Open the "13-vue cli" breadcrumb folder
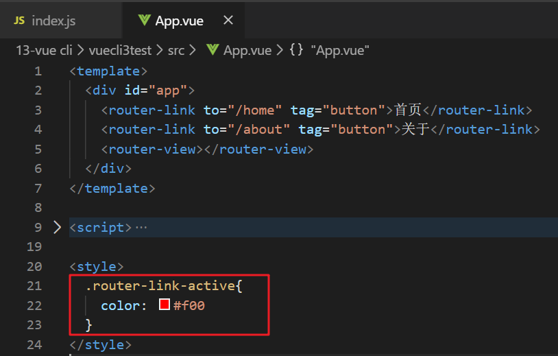The width and height of the screenshot is (558, 356). coord(45,50)
